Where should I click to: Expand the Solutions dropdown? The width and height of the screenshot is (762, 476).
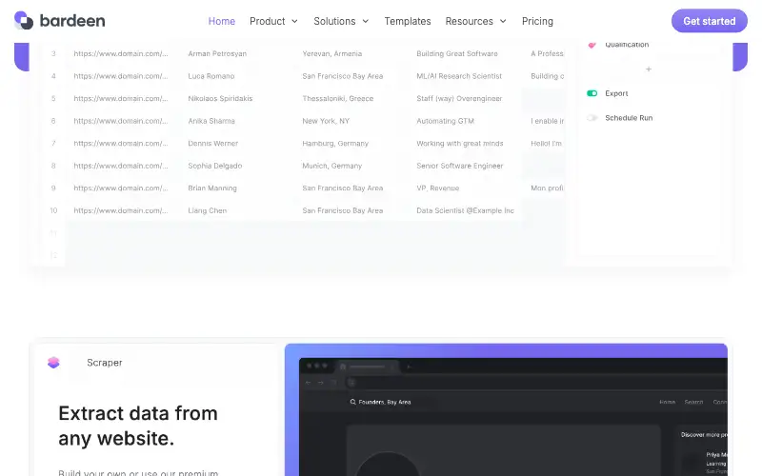(341, 21)
